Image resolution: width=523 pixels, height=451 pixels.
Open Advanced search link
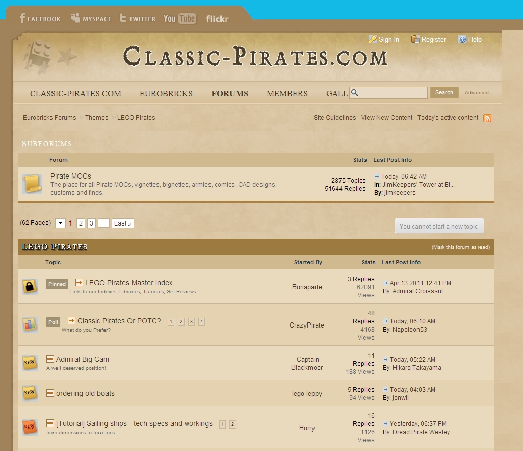click(x=477, y=93)
